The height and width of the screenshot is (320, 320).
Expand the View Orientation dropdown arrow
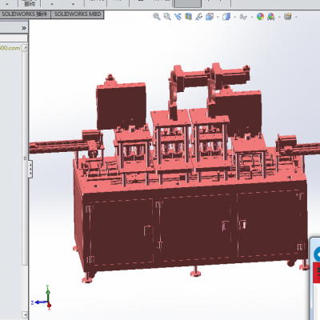(218, 17)
